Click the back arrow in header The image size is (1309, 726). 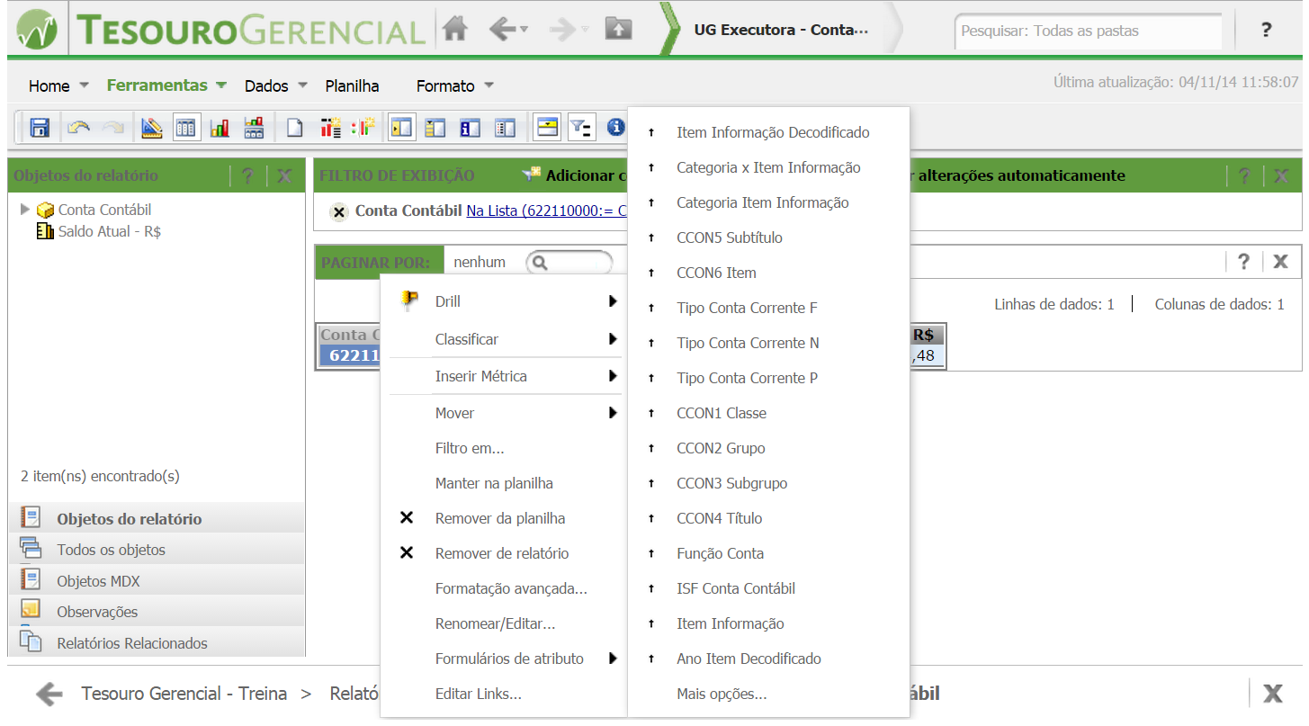click(x=502, y=30)
